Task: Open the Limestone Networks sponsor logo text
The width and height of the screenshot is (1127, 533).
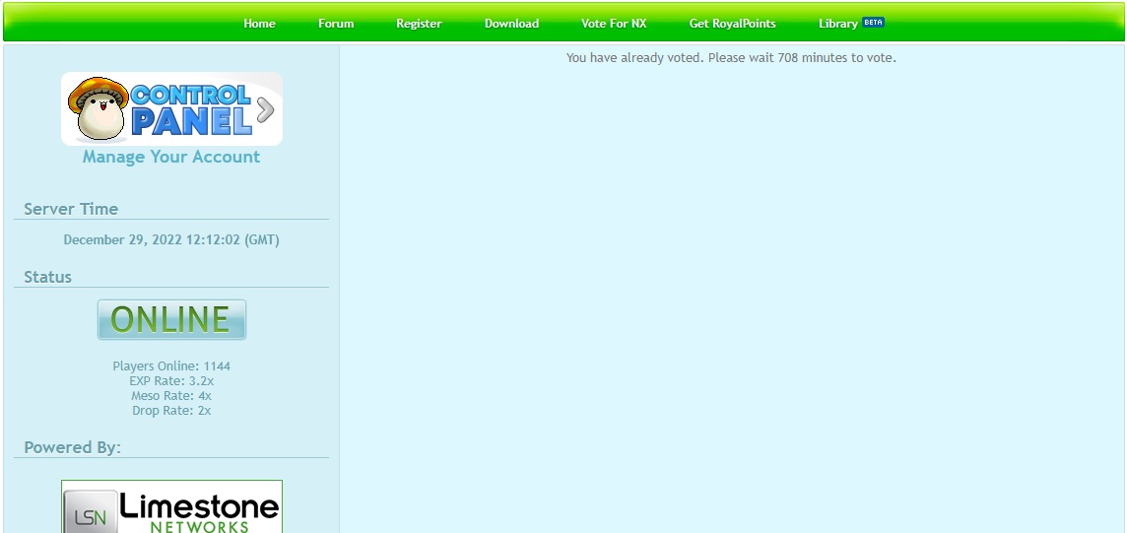Action: point(199,510)
